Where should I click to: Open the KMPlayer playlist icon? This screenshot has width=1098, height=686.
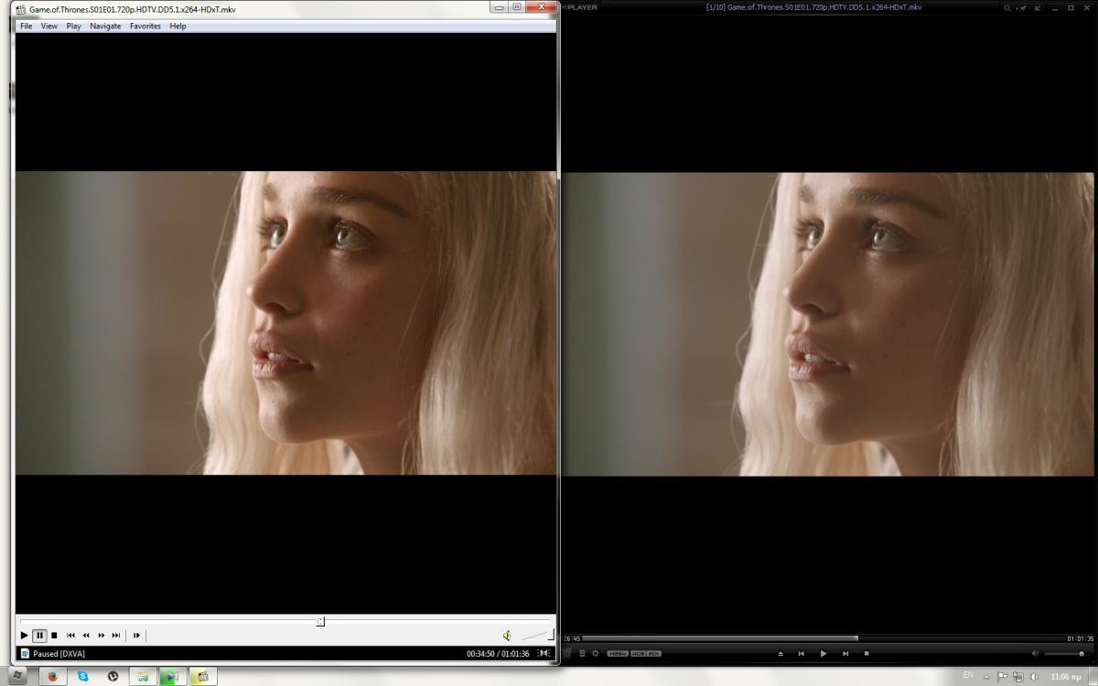pos(582,653)
